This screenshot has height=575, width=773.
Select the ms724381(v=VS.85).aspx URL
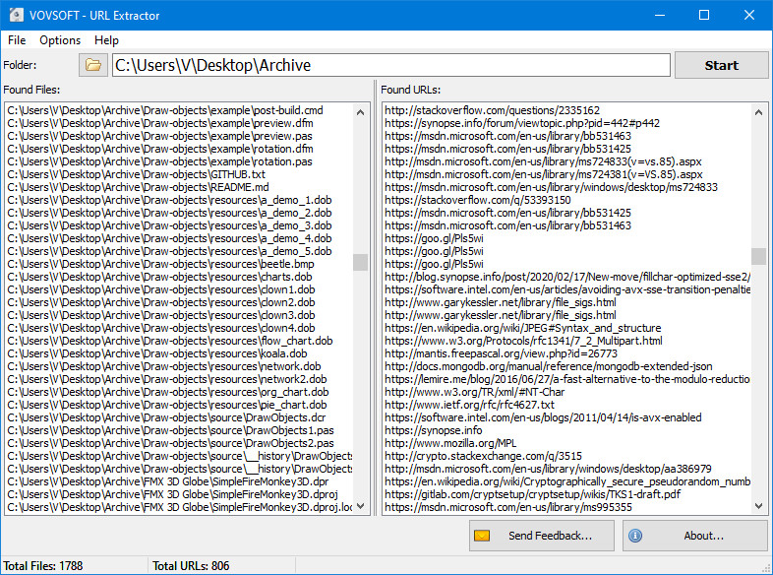(566, 174)
